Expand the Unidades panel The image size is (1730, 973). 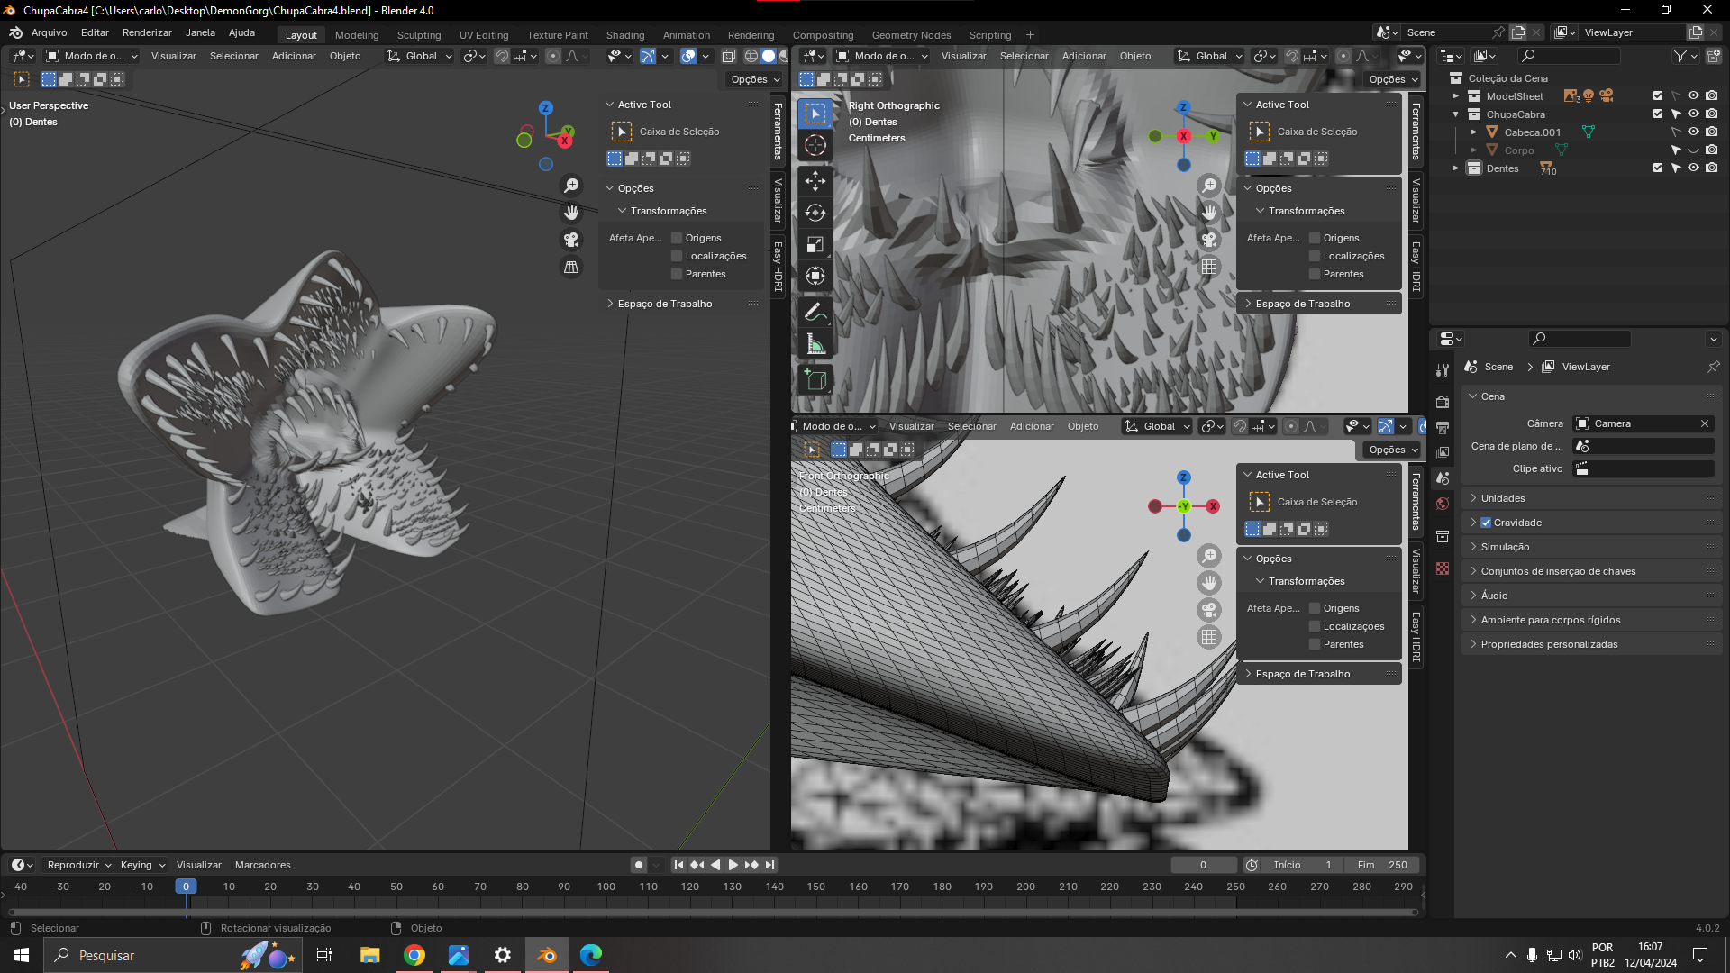click(1503, 498)
